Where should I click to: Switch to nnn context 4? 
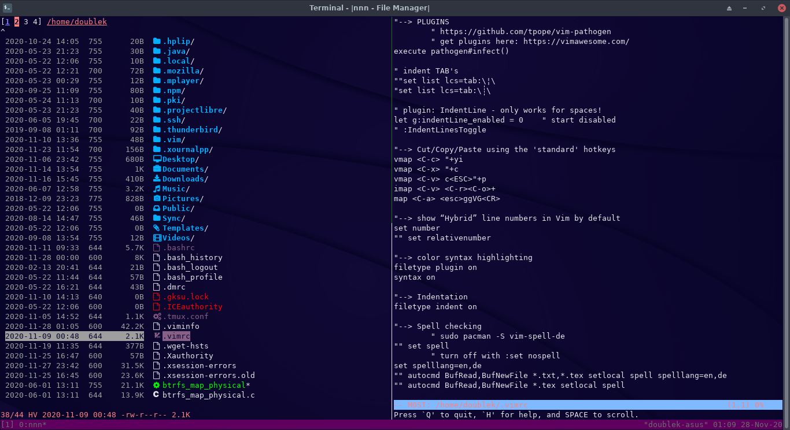(x=35, y=22)
